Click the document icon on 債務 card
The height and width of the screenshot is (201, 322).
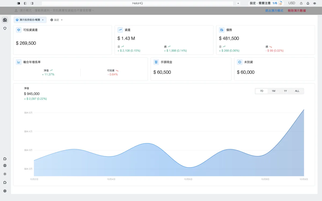pyautogui.click(x=222, y=30)
